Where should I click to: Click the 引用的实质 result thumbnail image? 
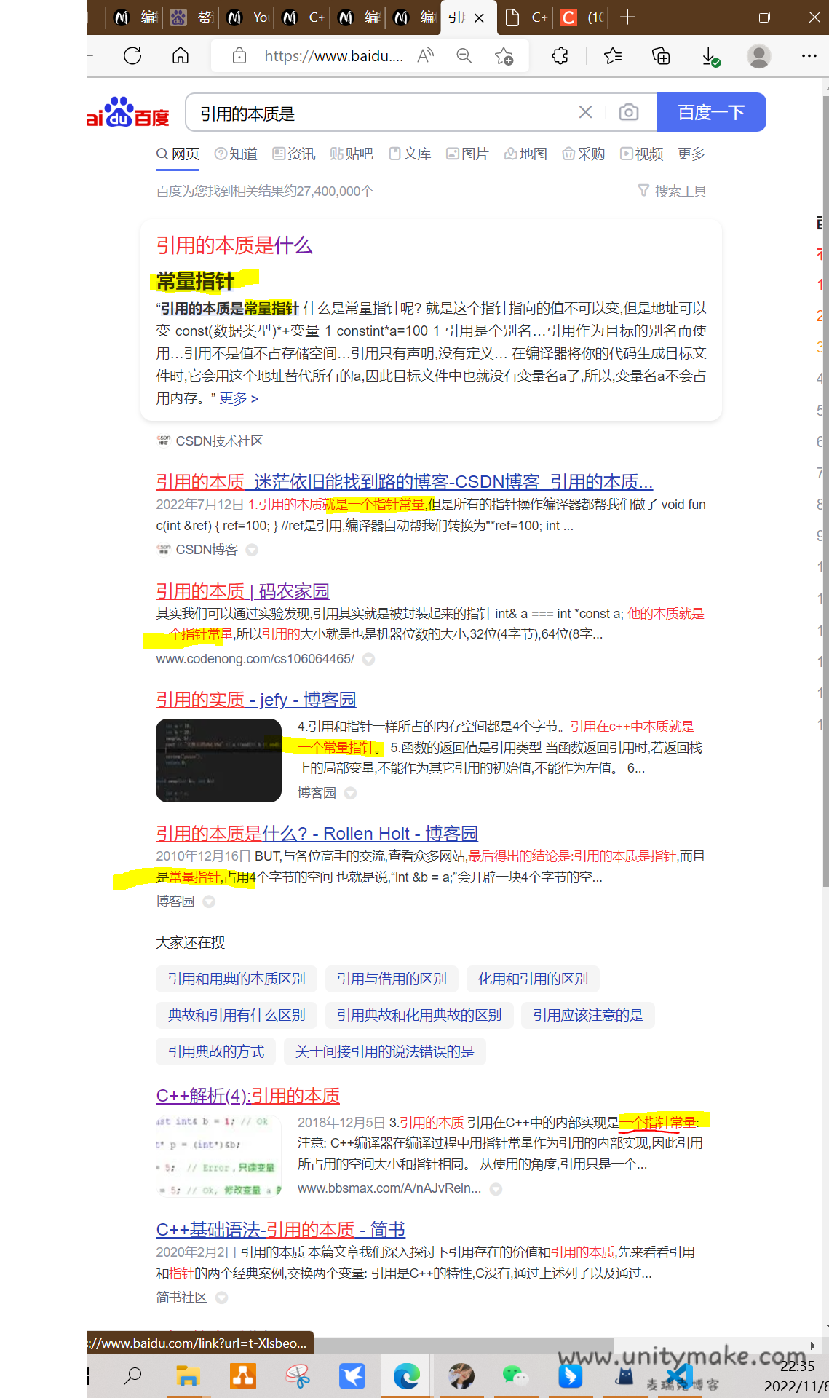coord(218,760)
